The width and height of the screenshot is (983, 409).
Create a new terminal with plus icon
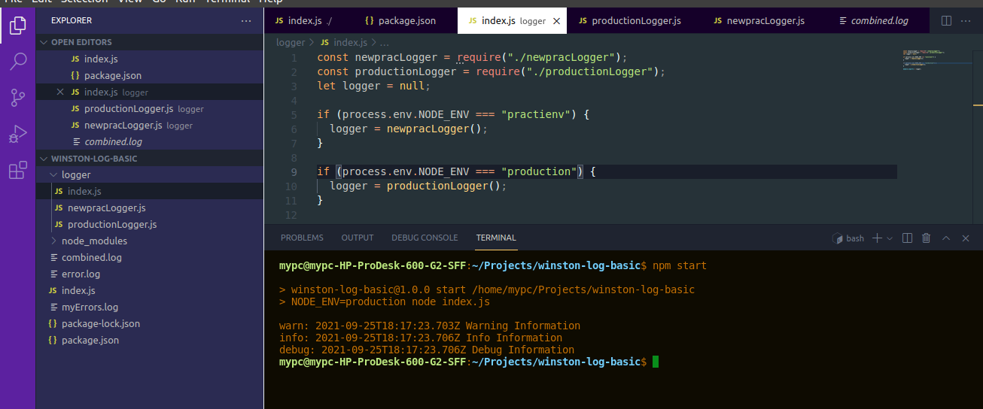point(877,238)
